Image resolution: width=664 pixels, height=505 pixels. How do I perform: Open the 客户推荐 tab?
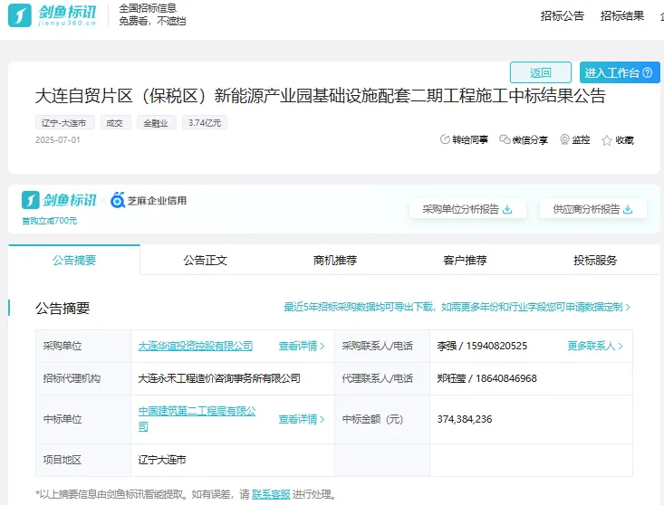(465, 260)
